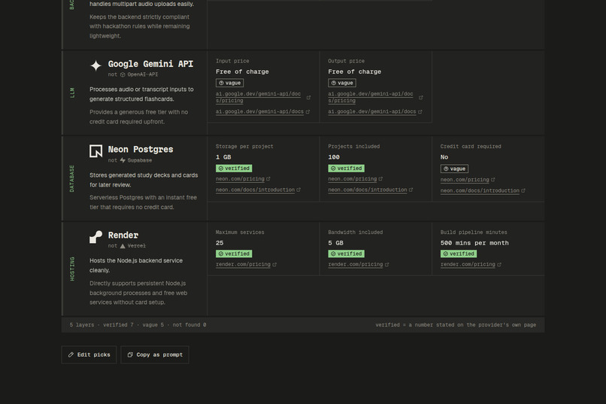Screen dimensions: 606x404
Task: Click verified badge under Maximum services
Action: 234,254
